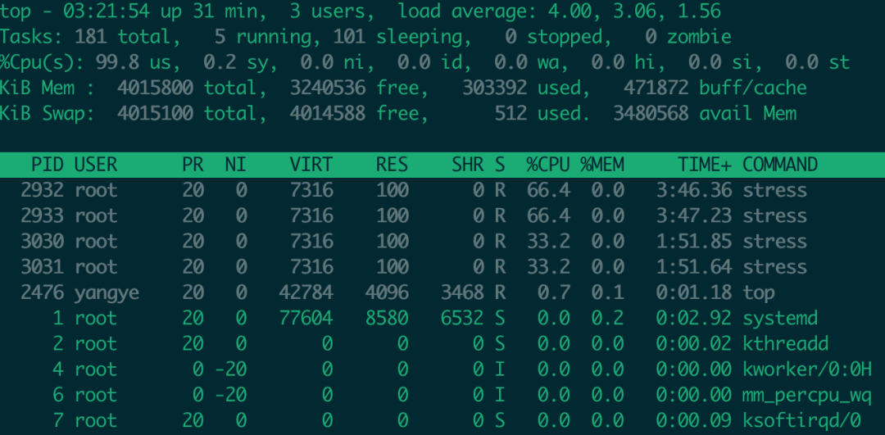This screenshot has width=885, height=435.
Task: Click the systemd process row
Action: coord(442,318)
